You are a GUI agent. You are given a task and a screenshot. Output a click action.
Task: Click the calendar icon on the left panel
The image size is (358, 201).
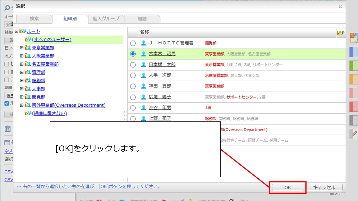pos(8,129)
